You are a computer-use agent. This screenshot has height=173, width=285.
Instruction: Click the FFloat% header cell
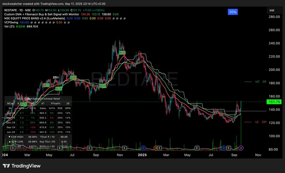click(55, 103)
